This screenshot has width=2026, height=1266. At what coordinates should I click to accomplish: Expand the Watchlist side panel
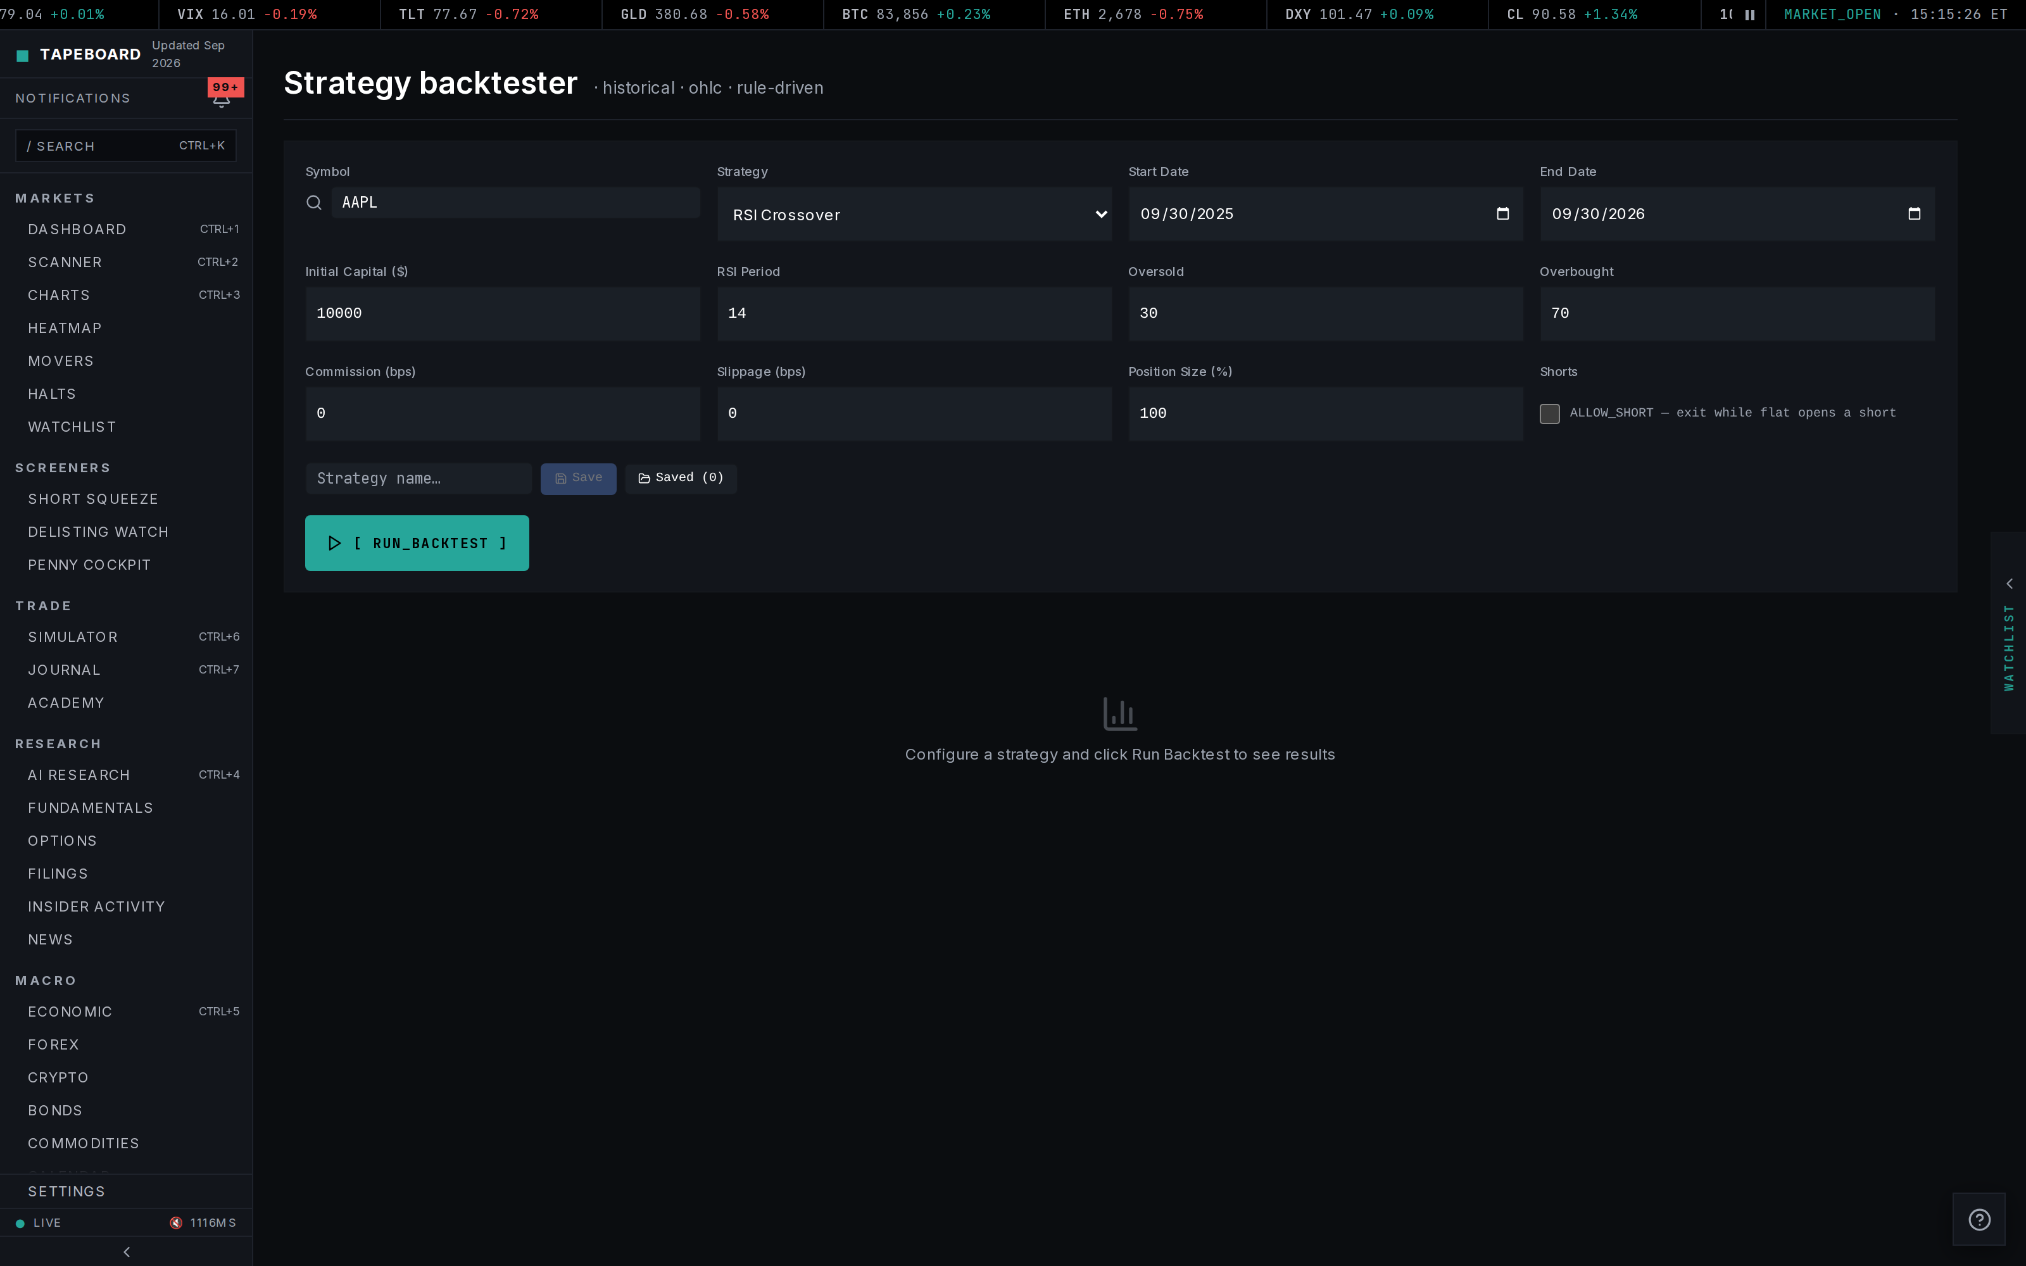[x=2008, y=633]
